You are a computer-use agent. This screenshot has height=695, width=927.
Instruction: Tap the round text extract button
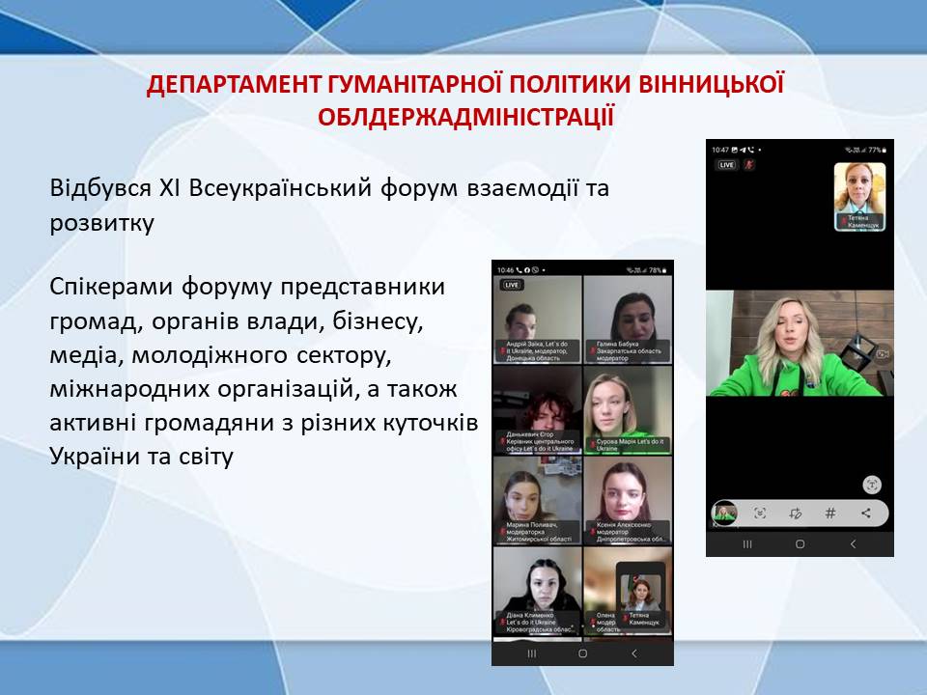coord(872,485)
